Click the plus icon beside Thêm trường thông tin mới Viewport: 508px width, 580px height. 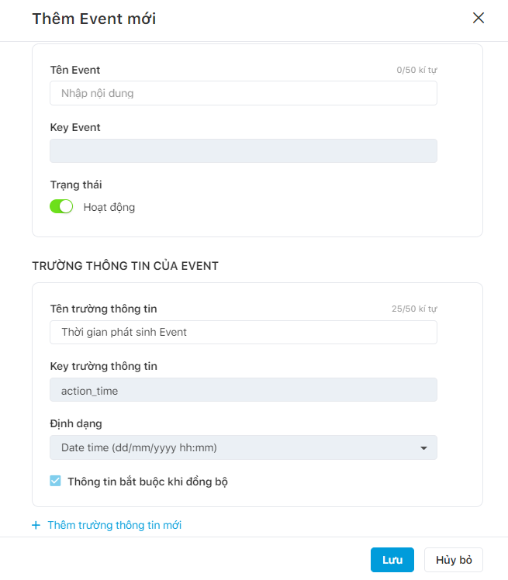click(x=36, y=525)
